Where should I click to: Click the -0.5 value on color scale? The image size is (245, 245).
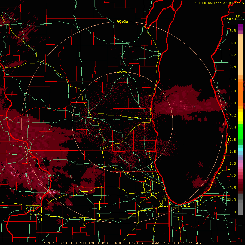[x=232, y=188]
